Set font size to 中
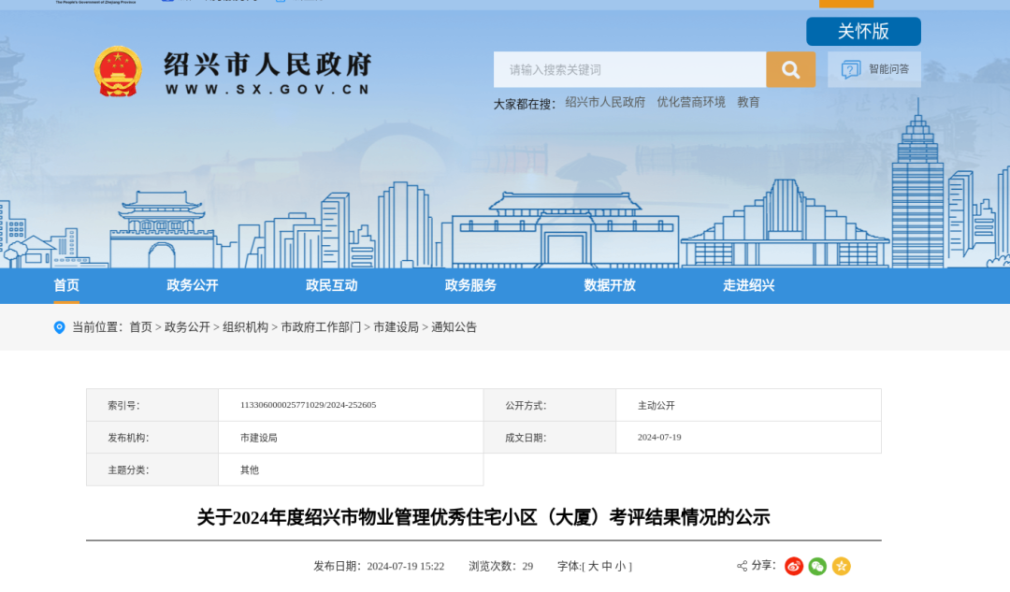 607,567
